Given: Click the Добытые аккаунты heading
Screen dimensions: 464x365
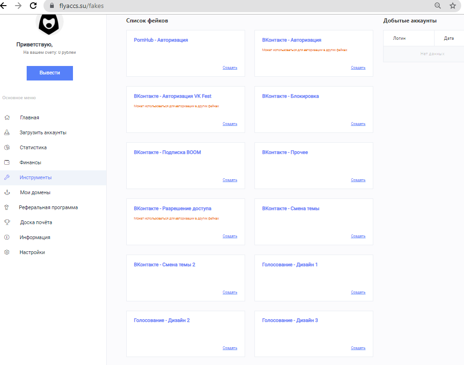Looking at the screenshot, I should [410, 21].
